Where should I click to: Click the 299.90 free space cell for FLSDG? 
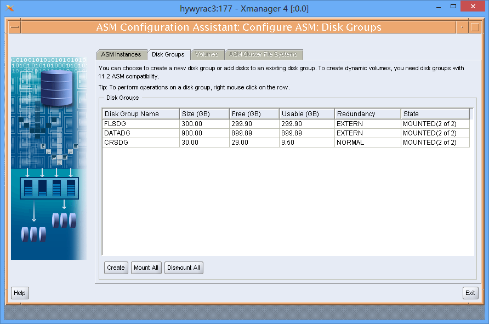coord(254,124)
